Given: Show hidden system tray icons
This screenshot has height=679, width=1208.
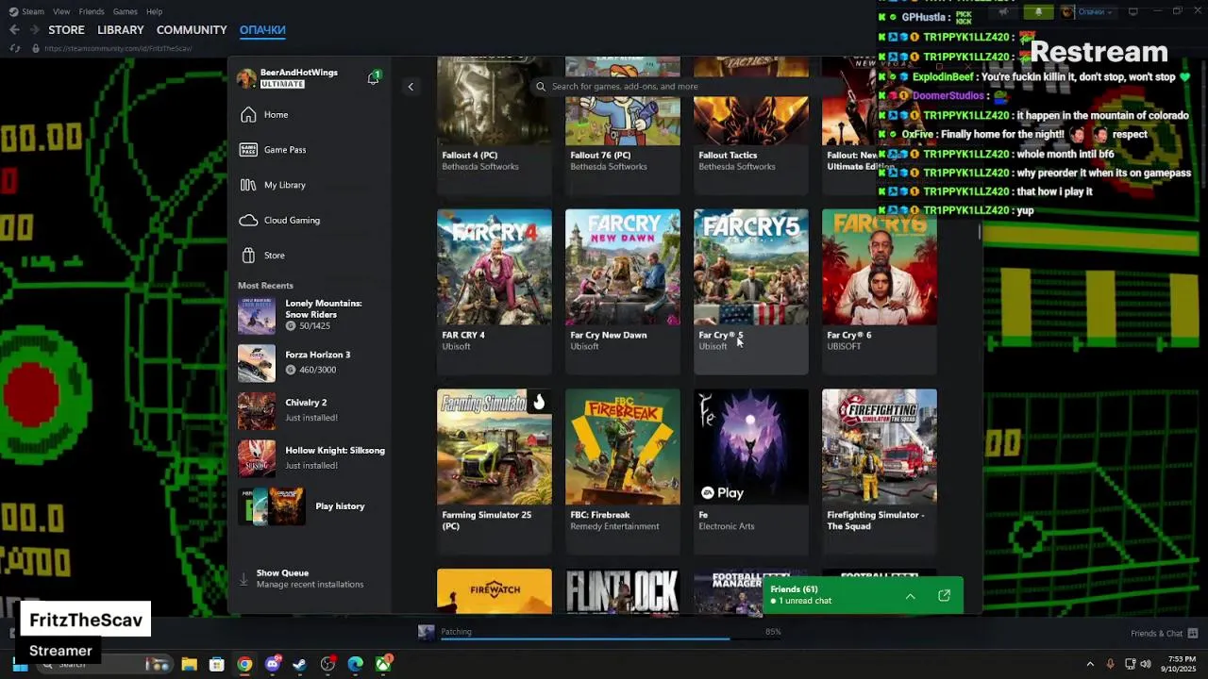Looking at the screenshot, I should [1090, 664].
